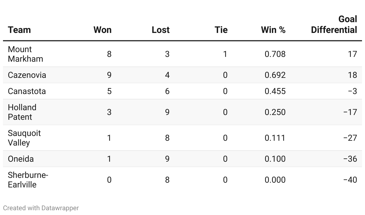This screenshot has width=365, height=215.
Task: Click the Lost column header
Action: [160, 30]
